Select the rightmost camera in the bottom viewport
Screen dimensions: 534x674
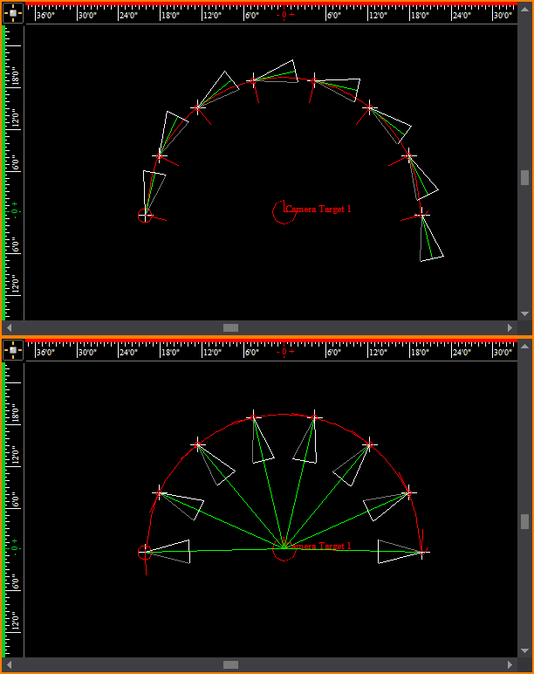click(422, 552)
